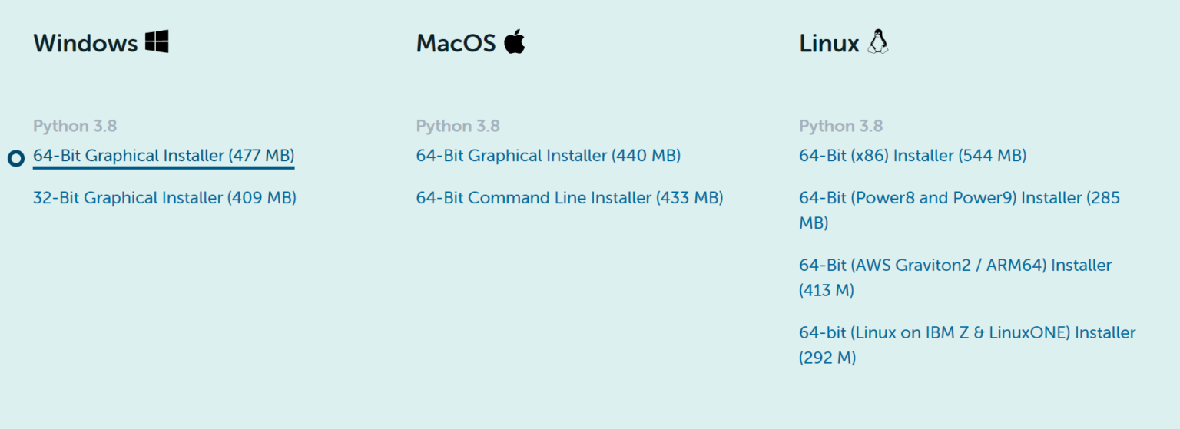Click the Python 3.8 label under MacOS
The height and width of the screenshot is (429, 1180).
pyautogui.click(x=458, y=126)
